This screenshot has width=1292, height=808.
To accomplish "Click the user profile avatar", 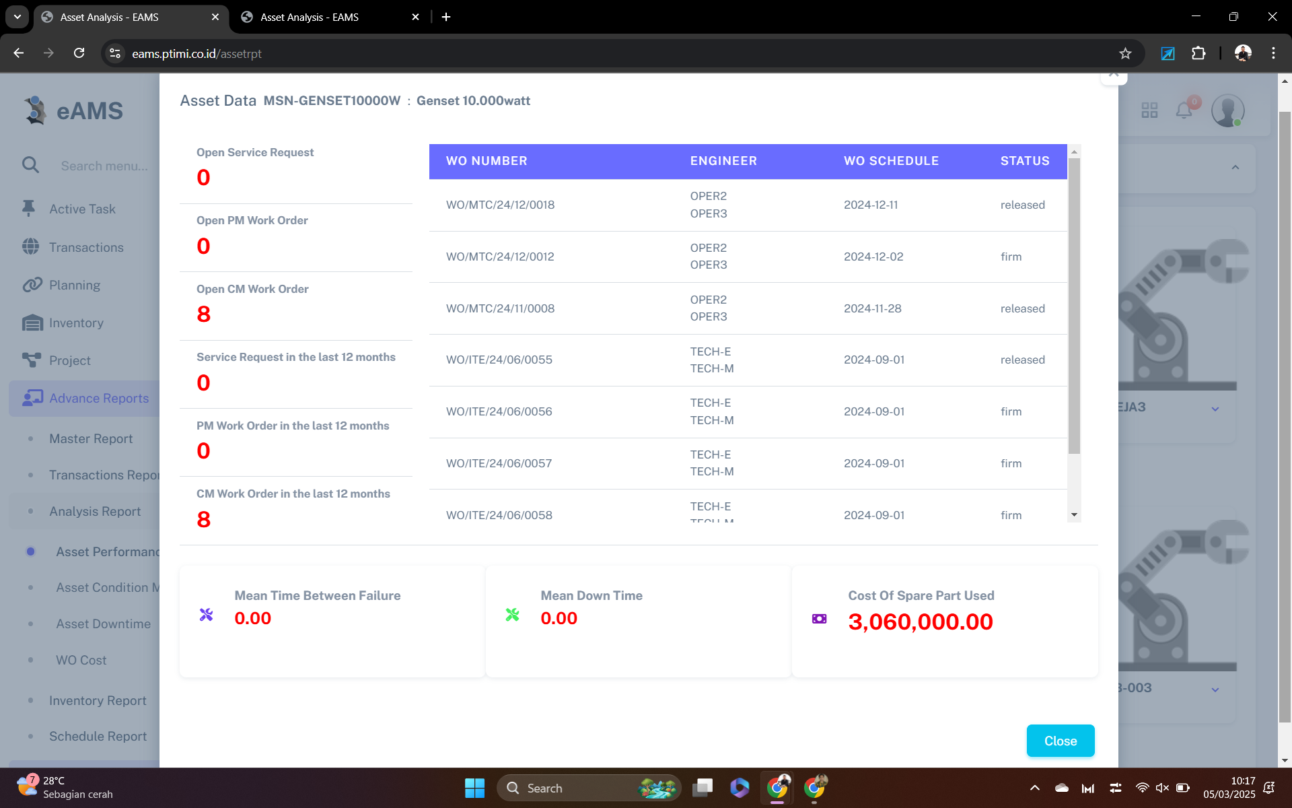I will 1227,110.
